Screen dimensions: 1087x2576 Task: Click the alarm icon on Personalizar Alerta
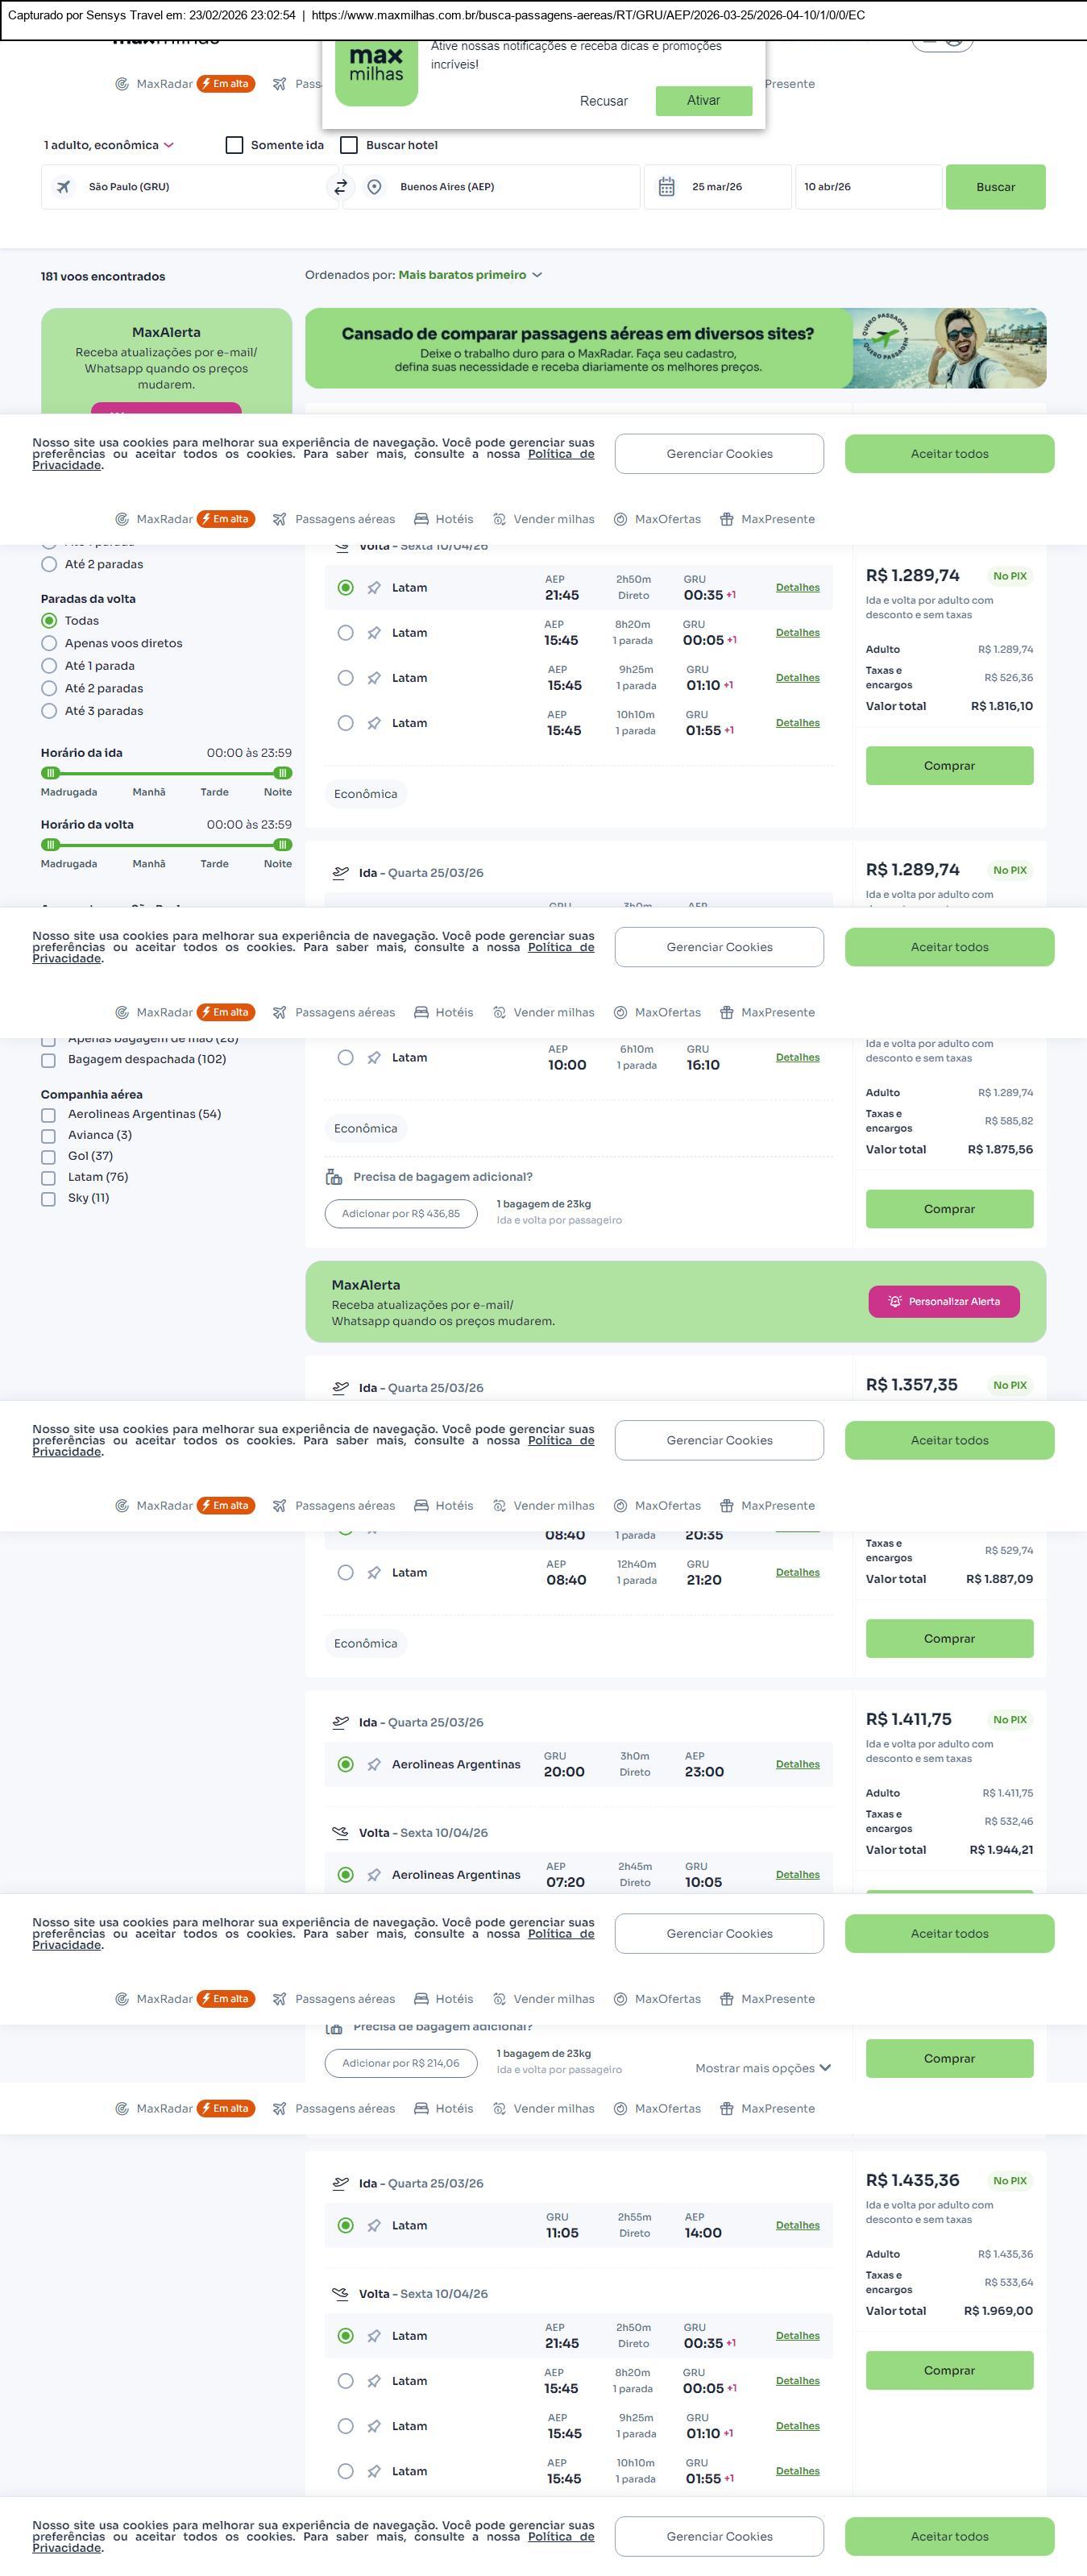pos(895,1301)
